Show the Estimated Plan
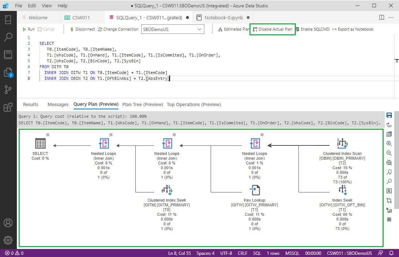399x257 pixels. tap(234, 29)
